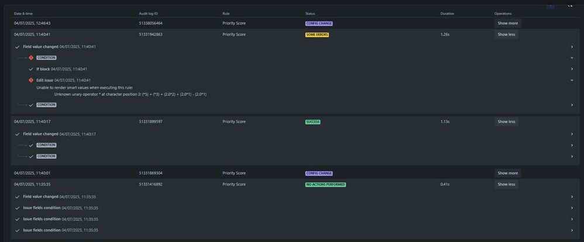Click the Duration column header
584x242 pixels.
(447, 14)
